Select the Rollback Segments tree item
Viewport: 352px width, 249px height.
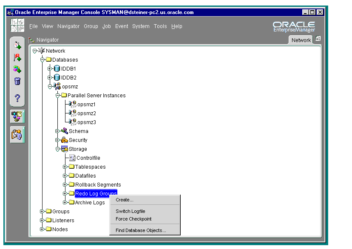coord(98,185)
